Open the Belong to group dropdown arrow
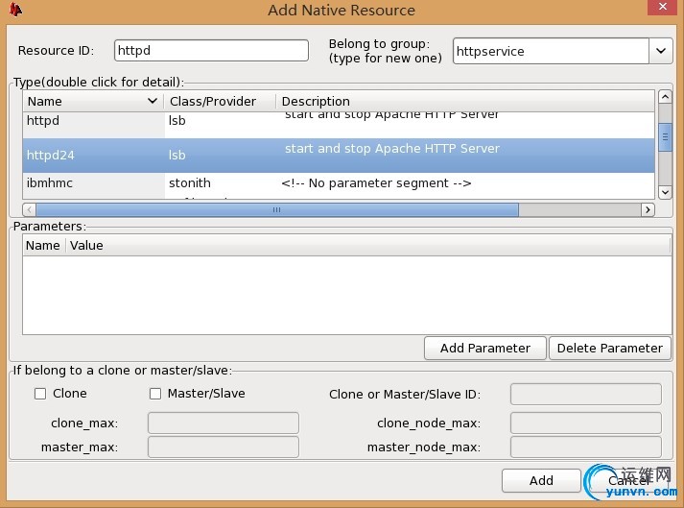Viewport: 684px width, 508px height. (660, 51)
